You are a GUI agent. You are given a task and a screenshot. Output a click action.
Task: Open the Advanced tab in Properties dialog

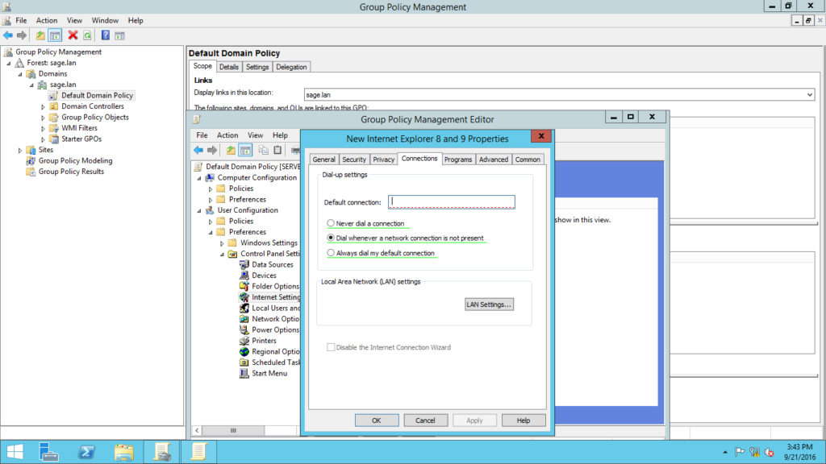pyautogui.click(x=493, y=159)
